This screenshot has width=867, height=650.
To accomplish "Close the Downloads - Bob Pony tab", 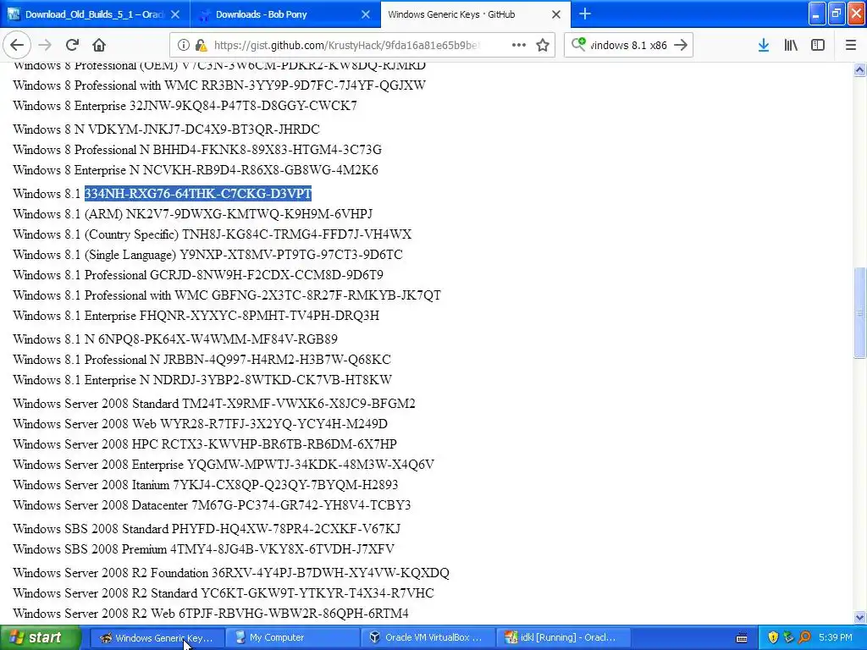I will (366, 14).
